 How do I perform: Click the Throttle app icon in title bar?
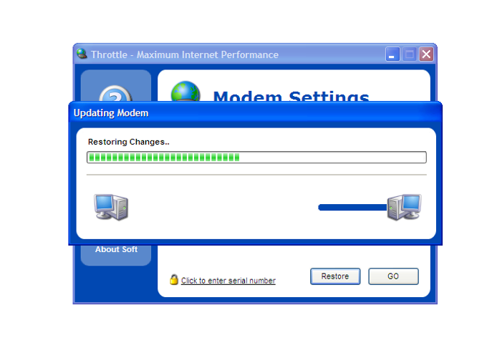coord(82,54)
